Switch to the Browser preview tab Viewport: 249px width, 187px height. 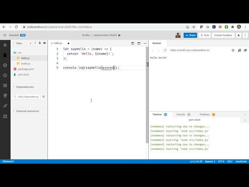157,43
